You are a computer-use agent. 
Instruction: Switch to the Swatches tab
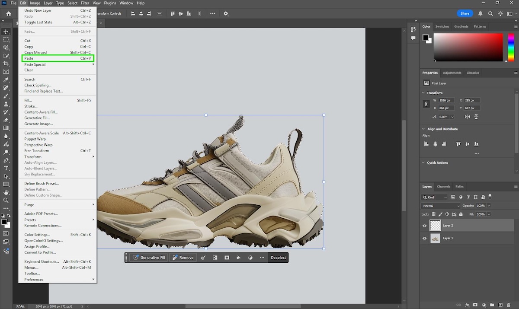442,26
